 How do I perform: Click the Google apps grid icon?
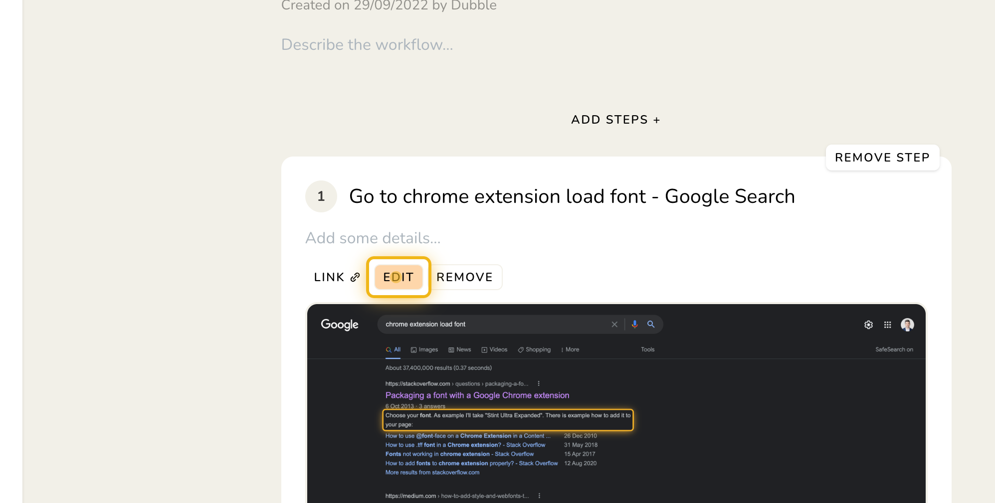coord(887,325)
